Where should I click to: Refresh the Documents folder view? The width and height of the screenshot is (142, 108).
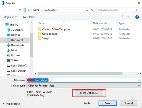pyautogui.click(x=92, y=10)
